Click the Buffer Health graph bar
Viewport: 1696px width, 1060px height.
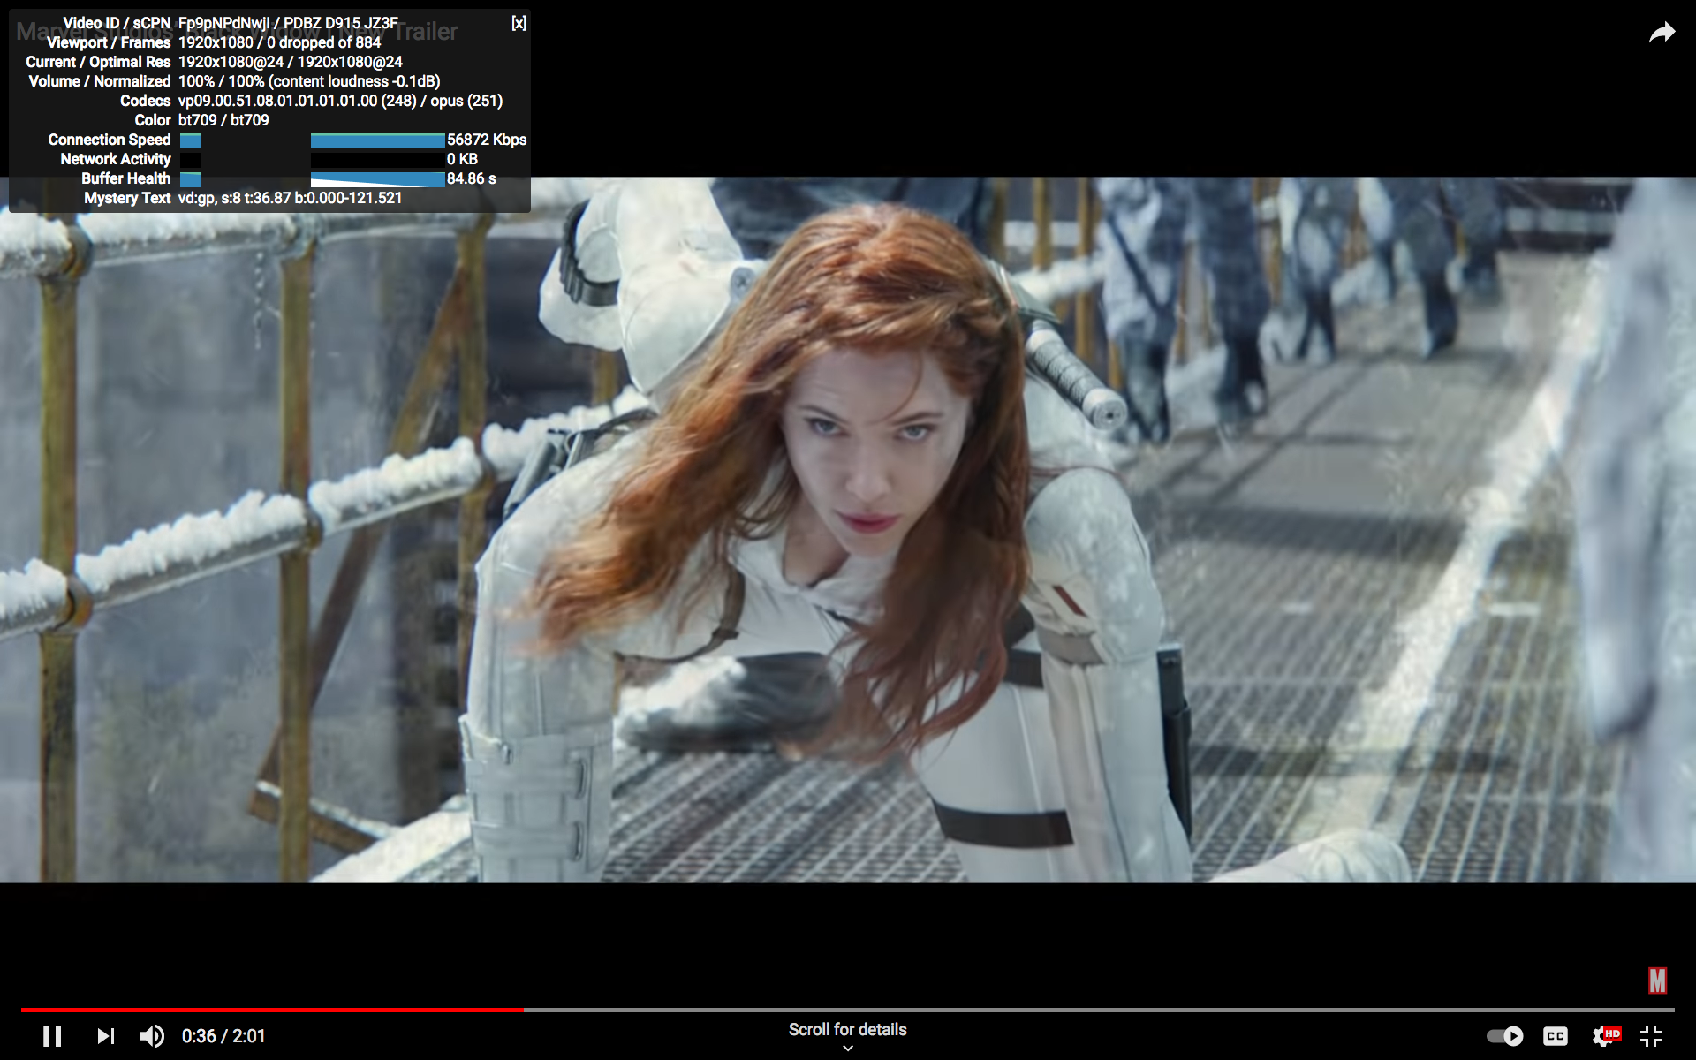pyautogui.click(x=378, y=179)
